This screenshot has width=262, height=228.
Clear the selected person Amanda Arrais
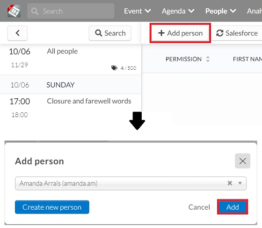point(230,183)
